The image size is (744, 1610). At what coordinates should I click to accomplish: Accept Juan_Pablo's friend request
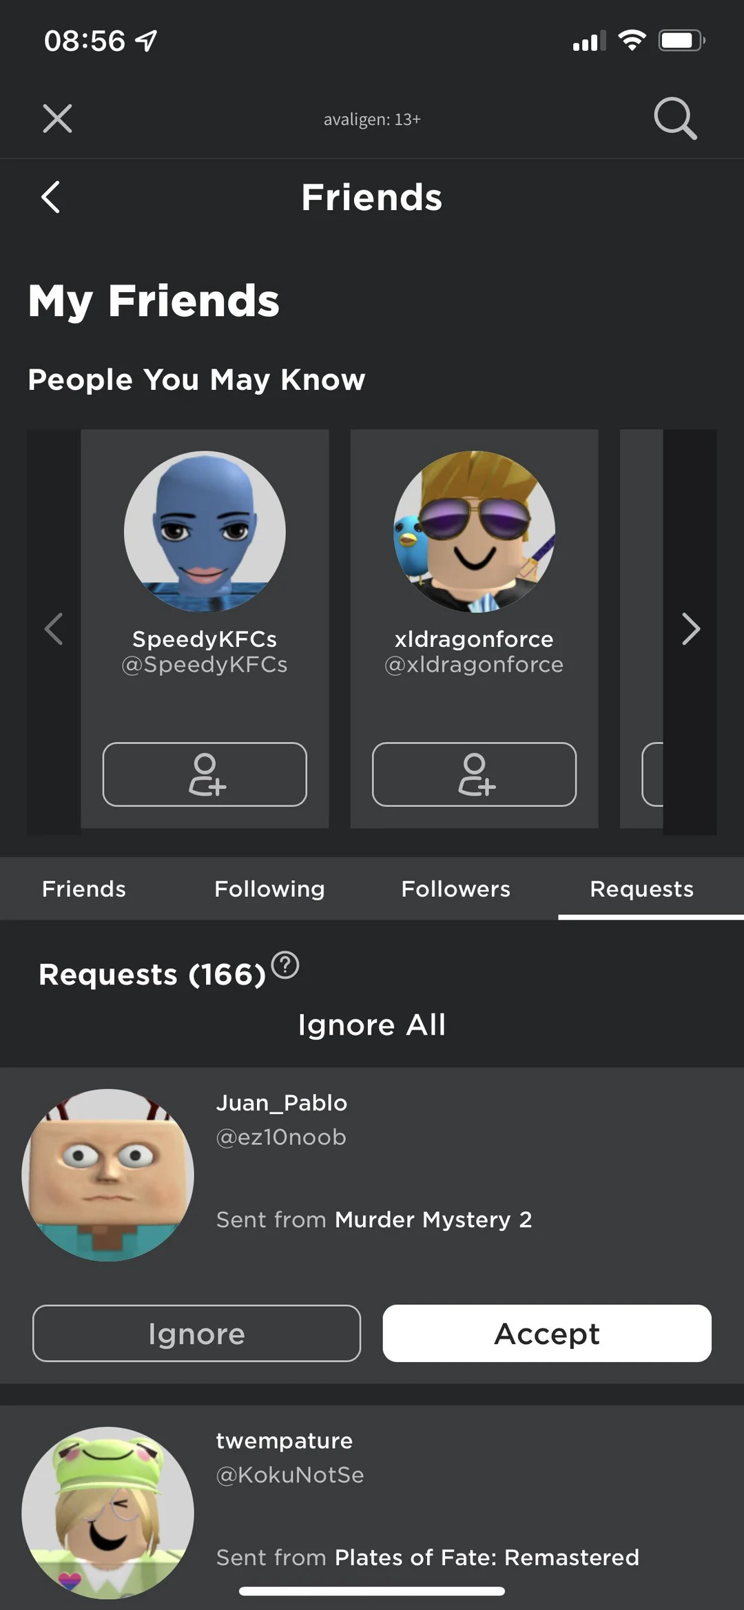pos(546,1332)
